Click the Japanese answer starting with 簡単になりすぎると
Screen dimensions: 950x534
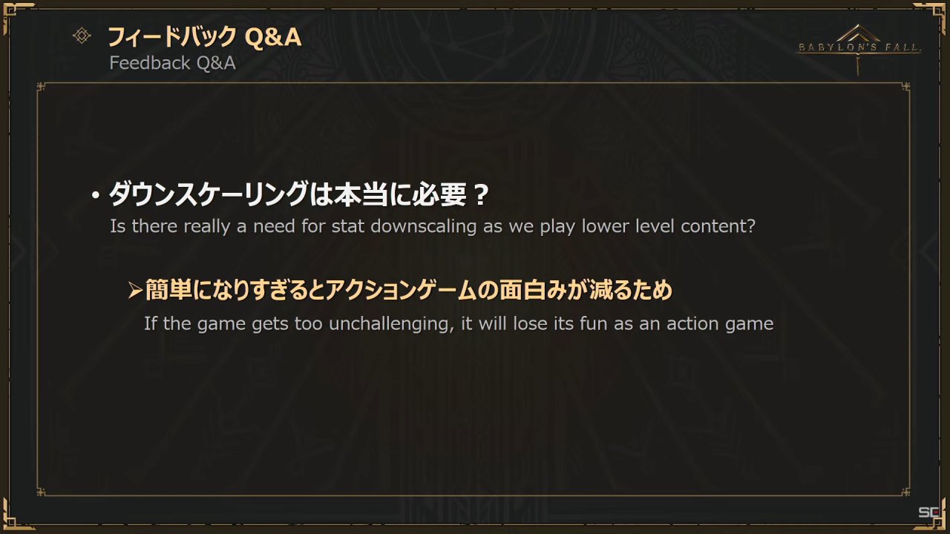click(409, 290)
